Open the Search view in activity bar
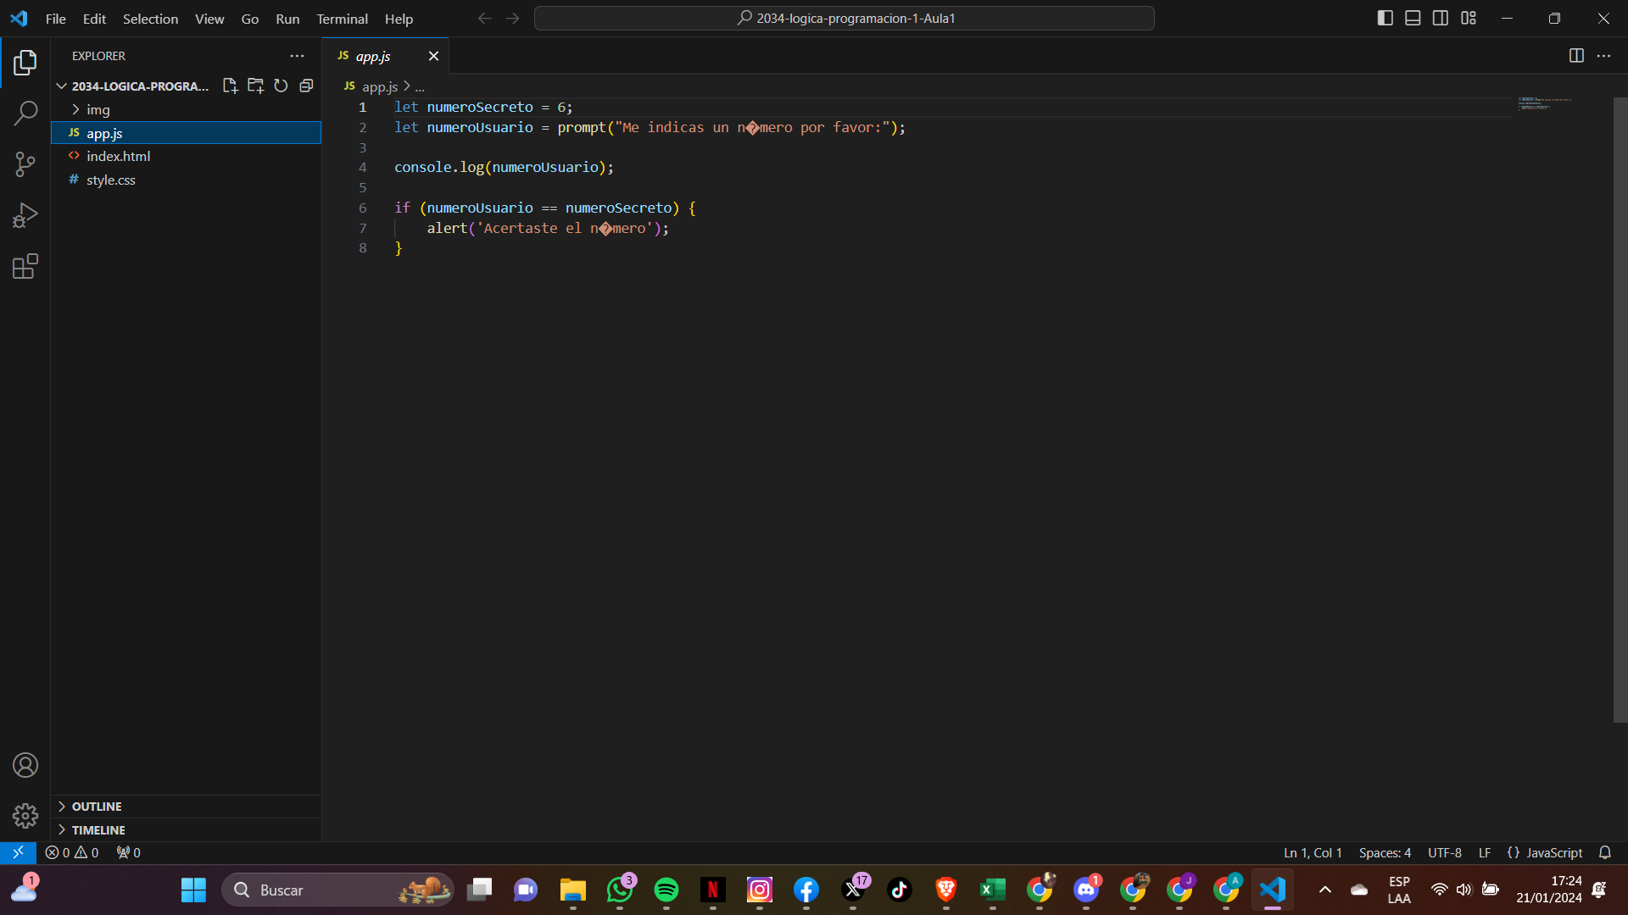Viewport: 1628px width, 915px height. (25, 113)
